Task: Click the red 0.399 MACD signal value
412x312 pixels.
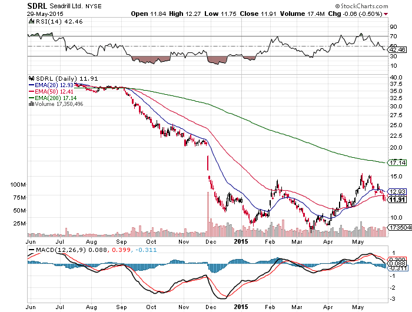Action: click(121, 250)
